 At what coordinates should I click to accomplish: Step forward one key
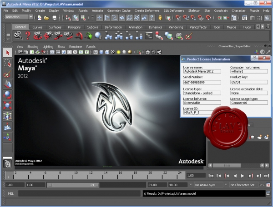tap(251, 176)
